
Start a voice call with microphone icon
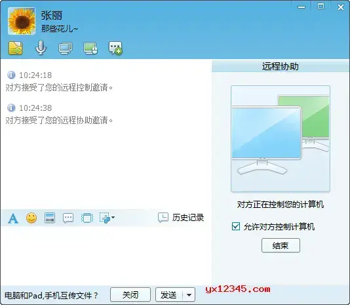[41, 48]
